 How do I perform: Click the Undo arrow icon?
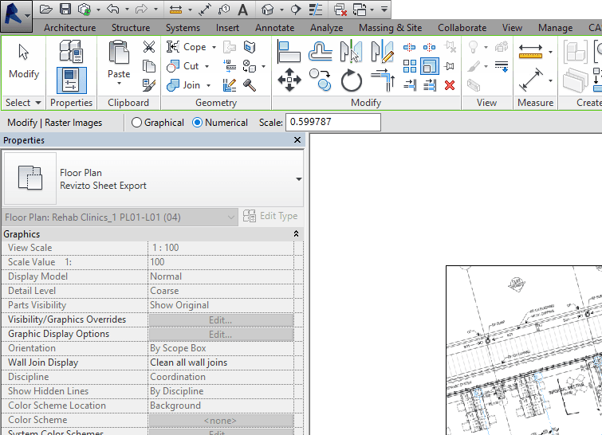[113, 10]
